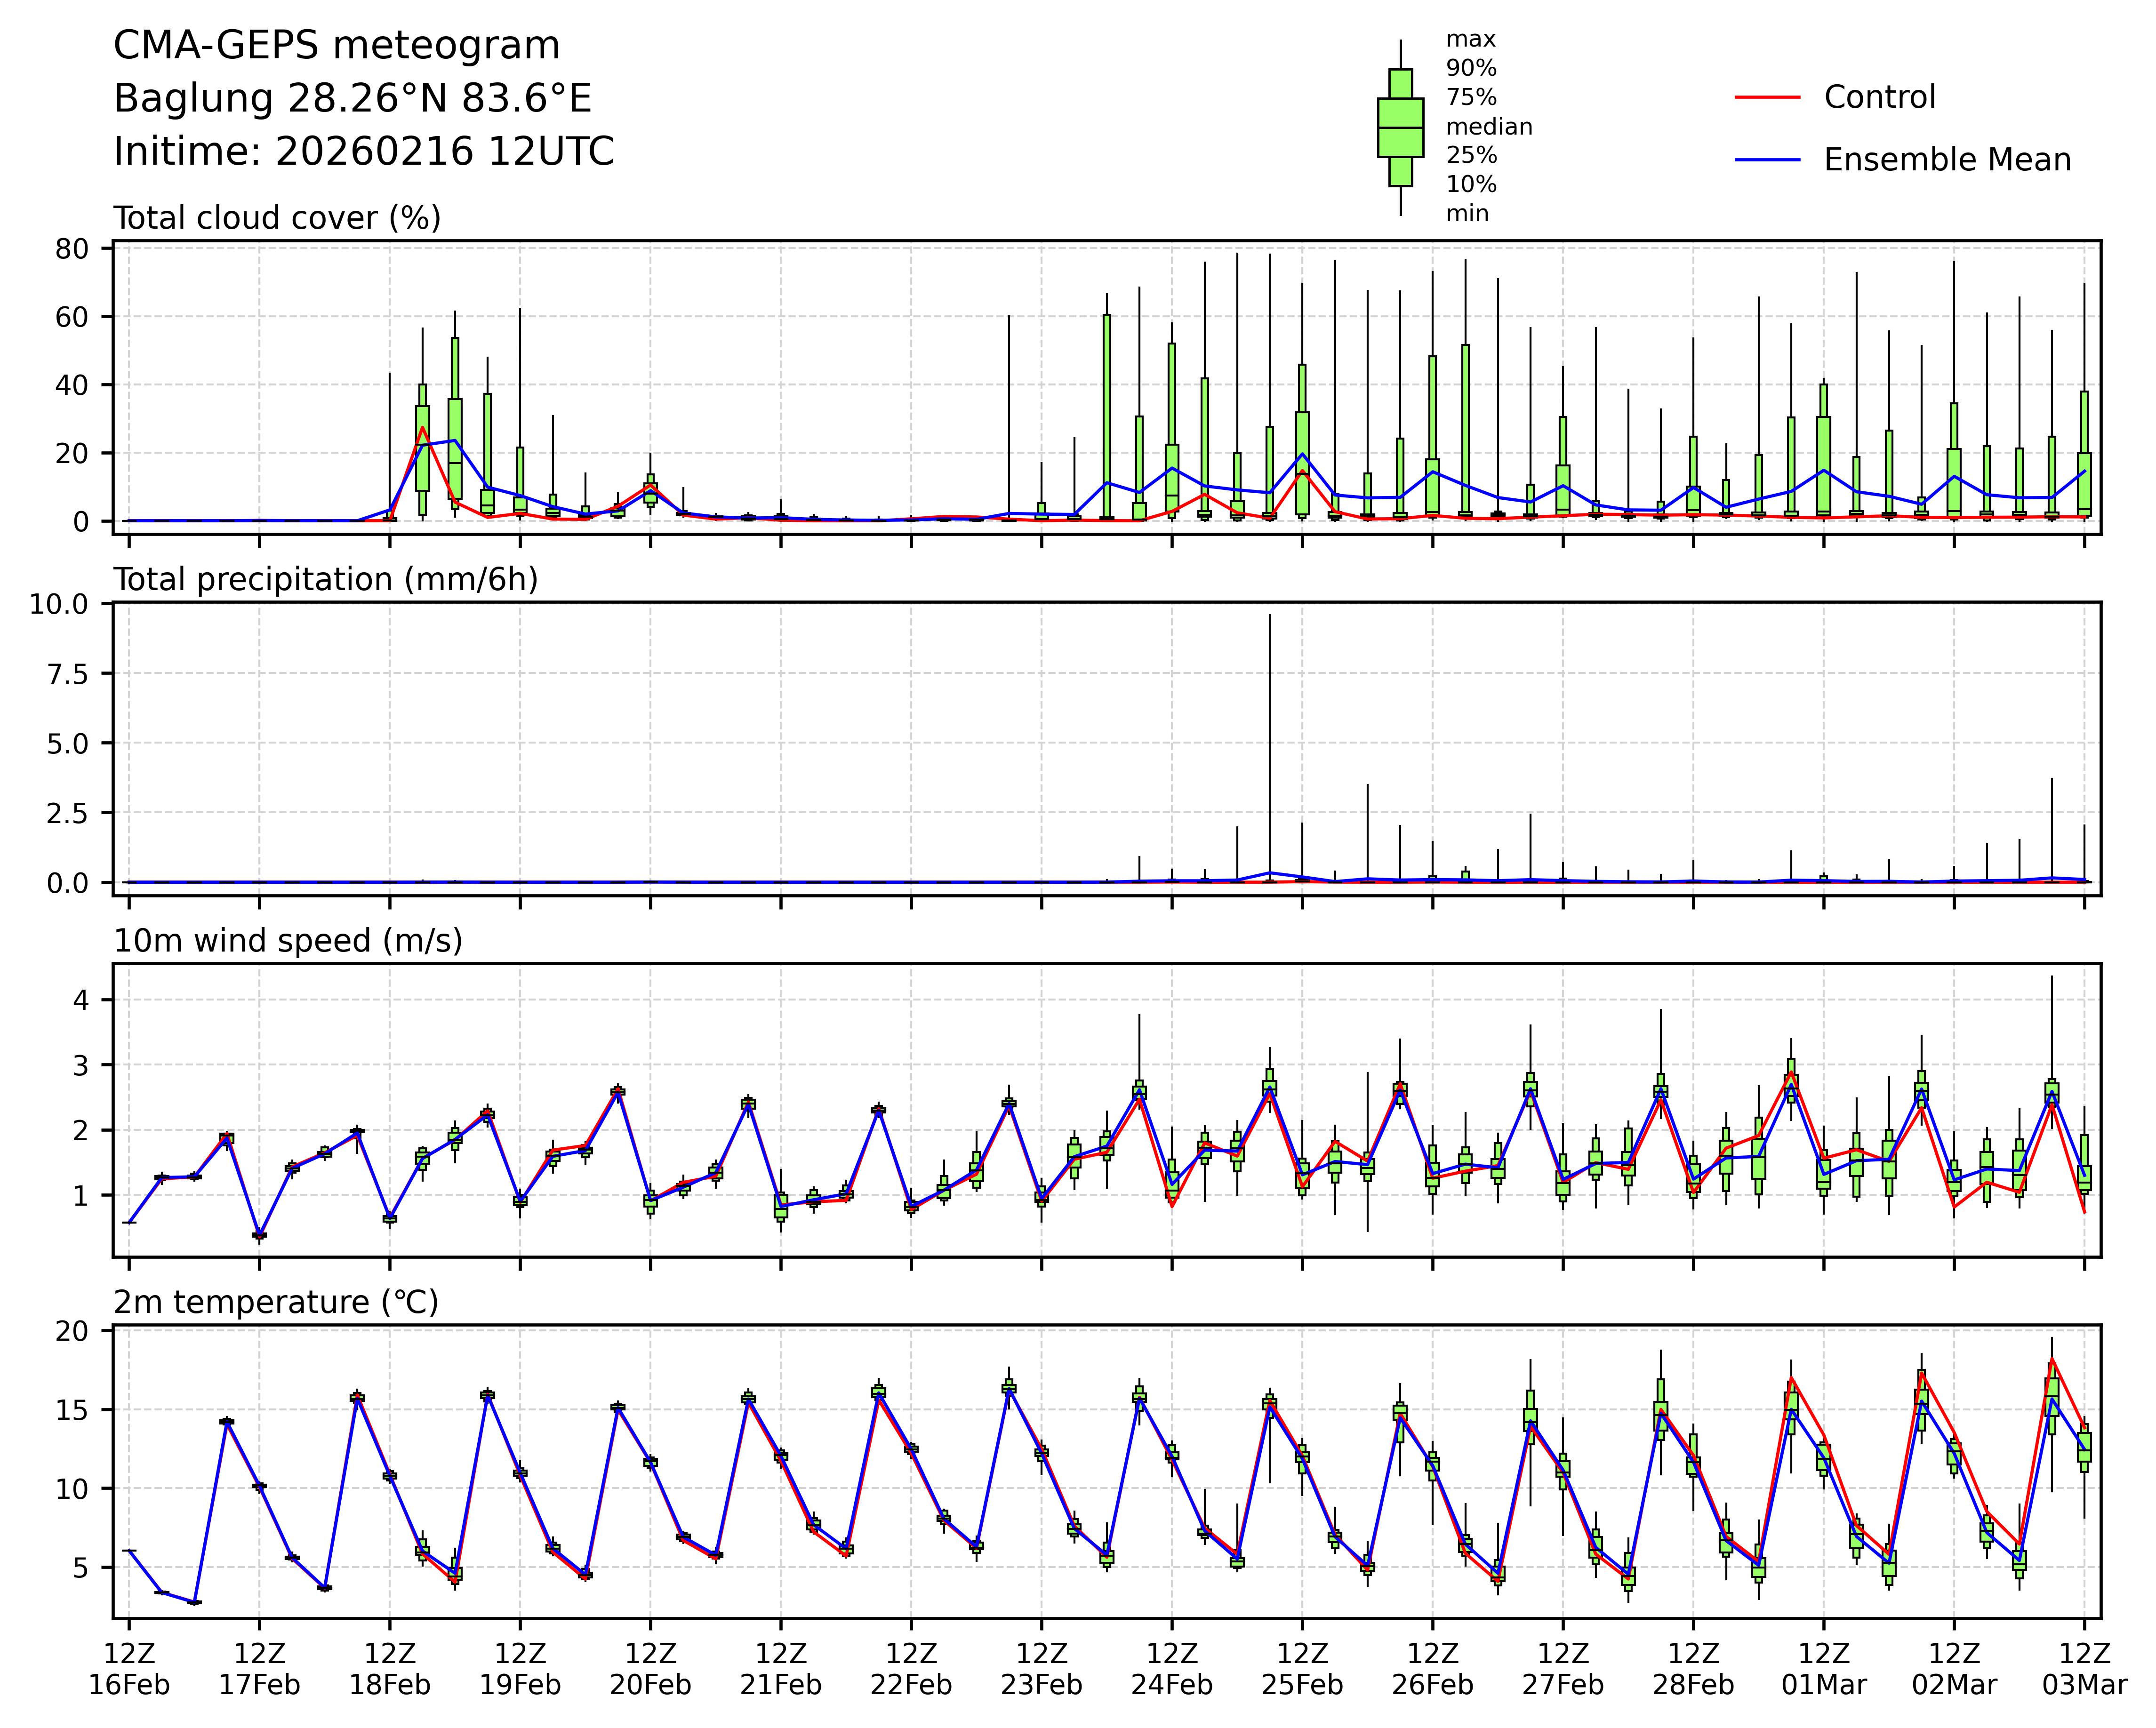Click the tallest precipitation spike near 25Feb
The width and height of the screenshot is (2156, 1728).
point(1269,740)
